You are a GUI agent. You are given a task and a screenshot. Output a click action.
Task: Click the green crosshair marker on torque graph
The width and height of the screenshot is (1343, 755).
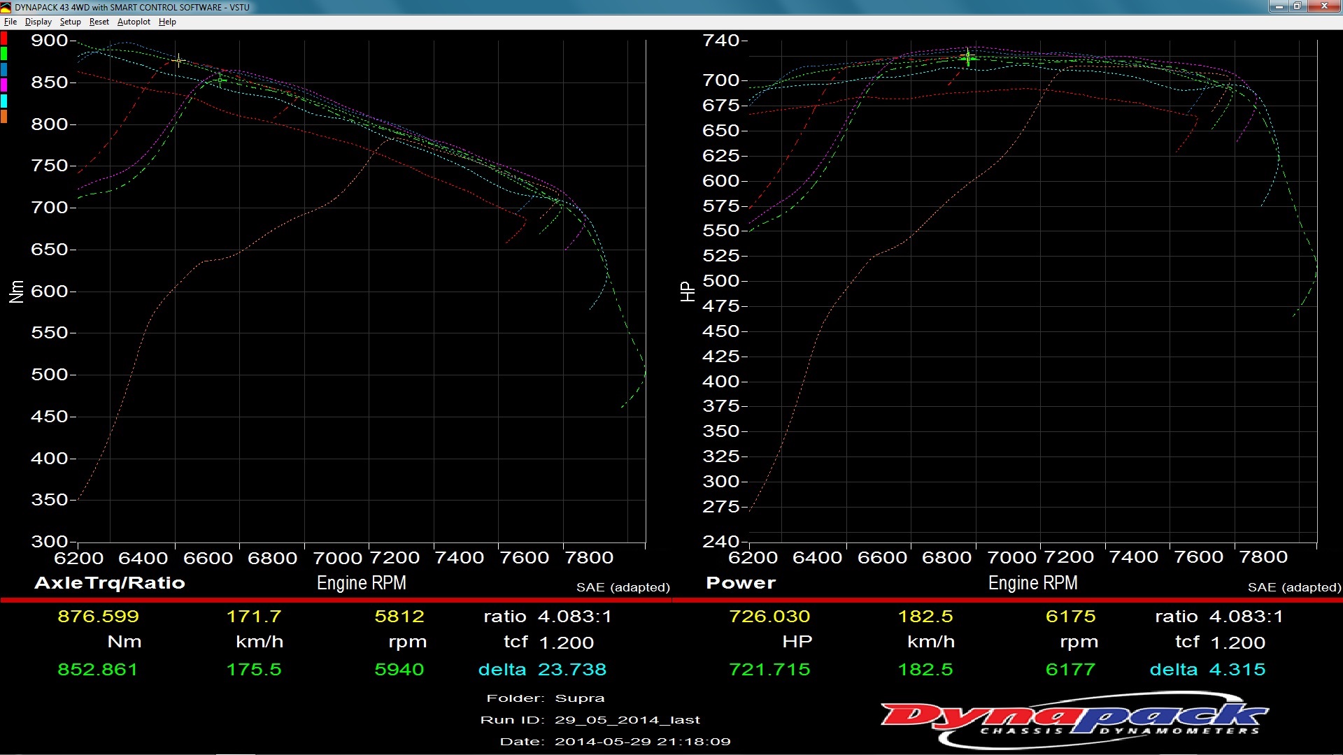[221, 80]
